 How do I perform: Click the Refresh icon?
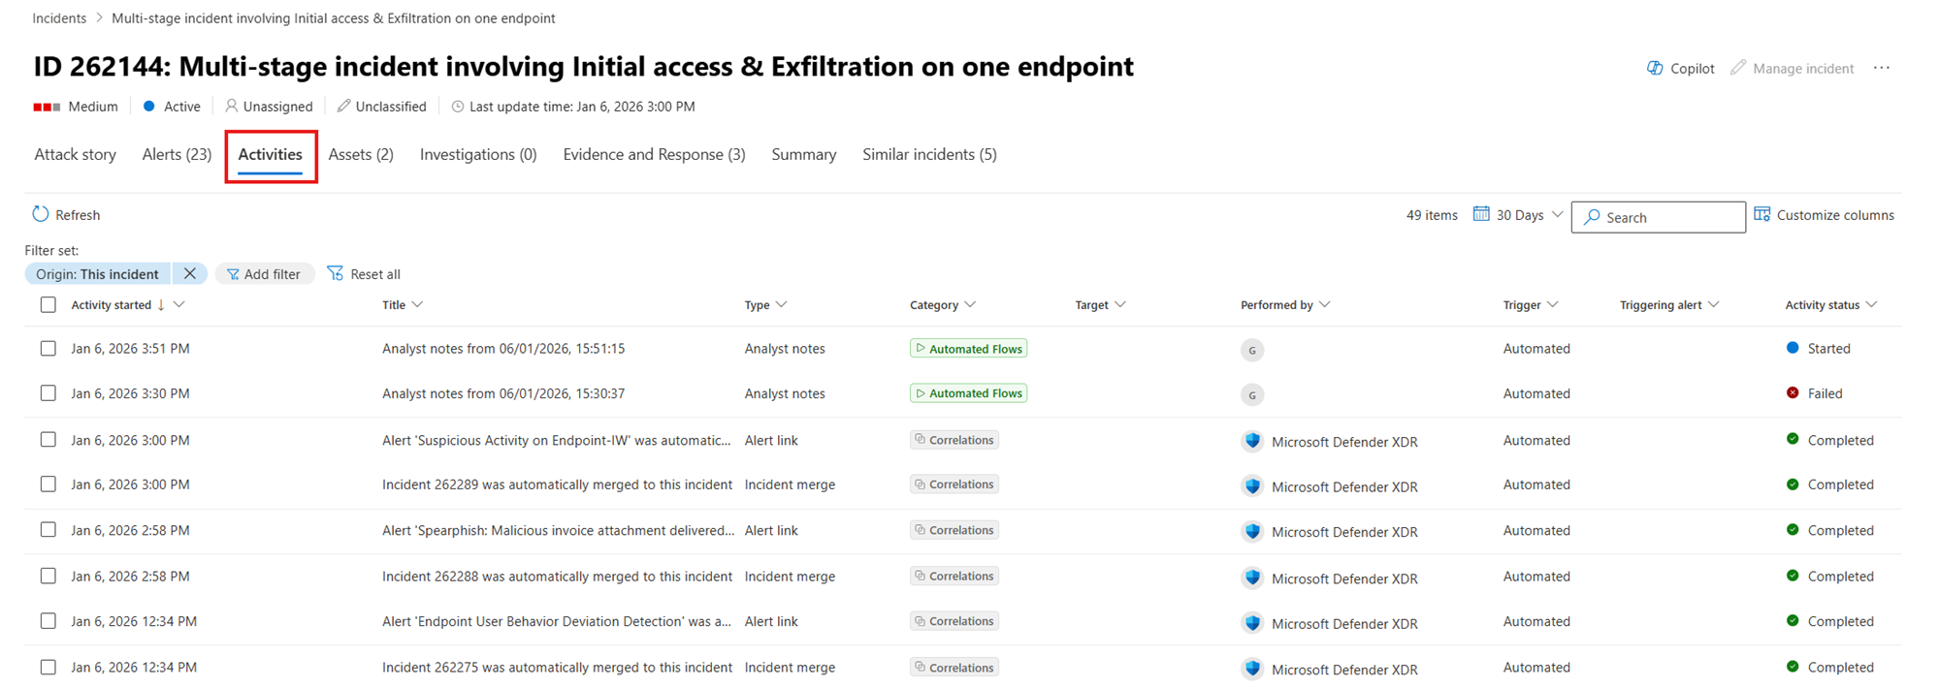click(x=41, y=214)
